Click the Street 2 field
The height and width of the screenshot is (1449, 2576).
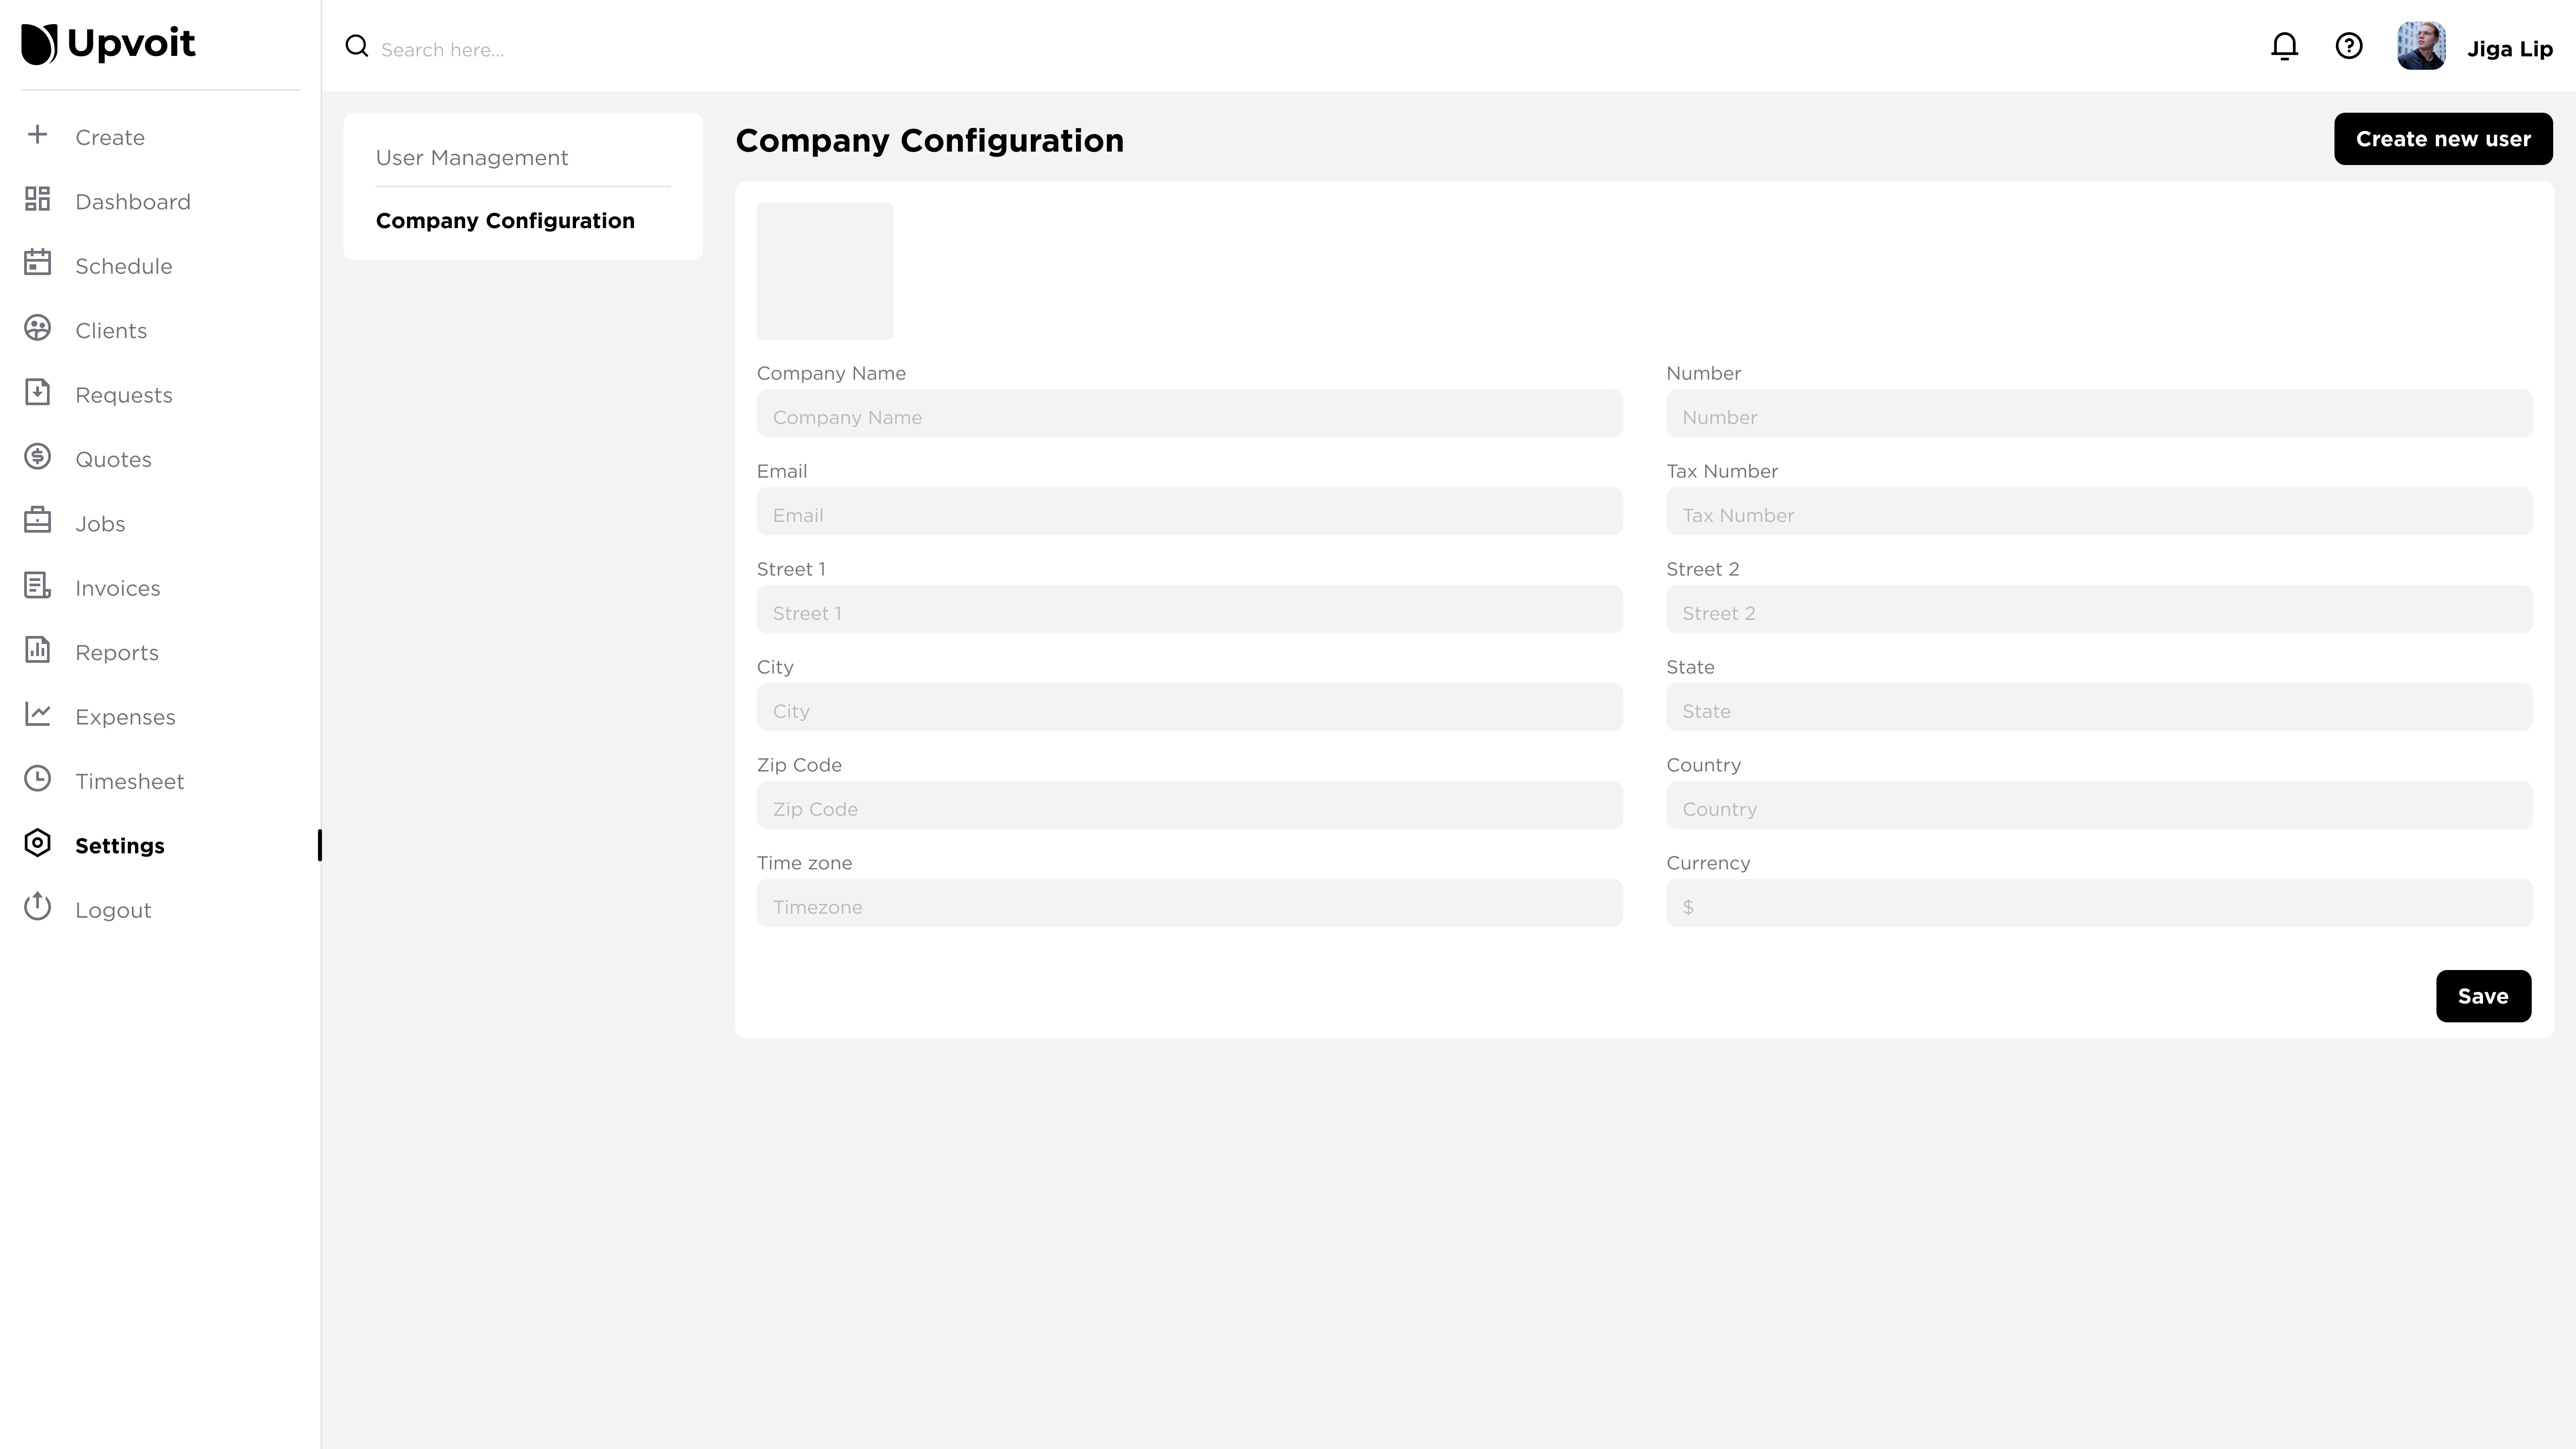(2099, 609)
